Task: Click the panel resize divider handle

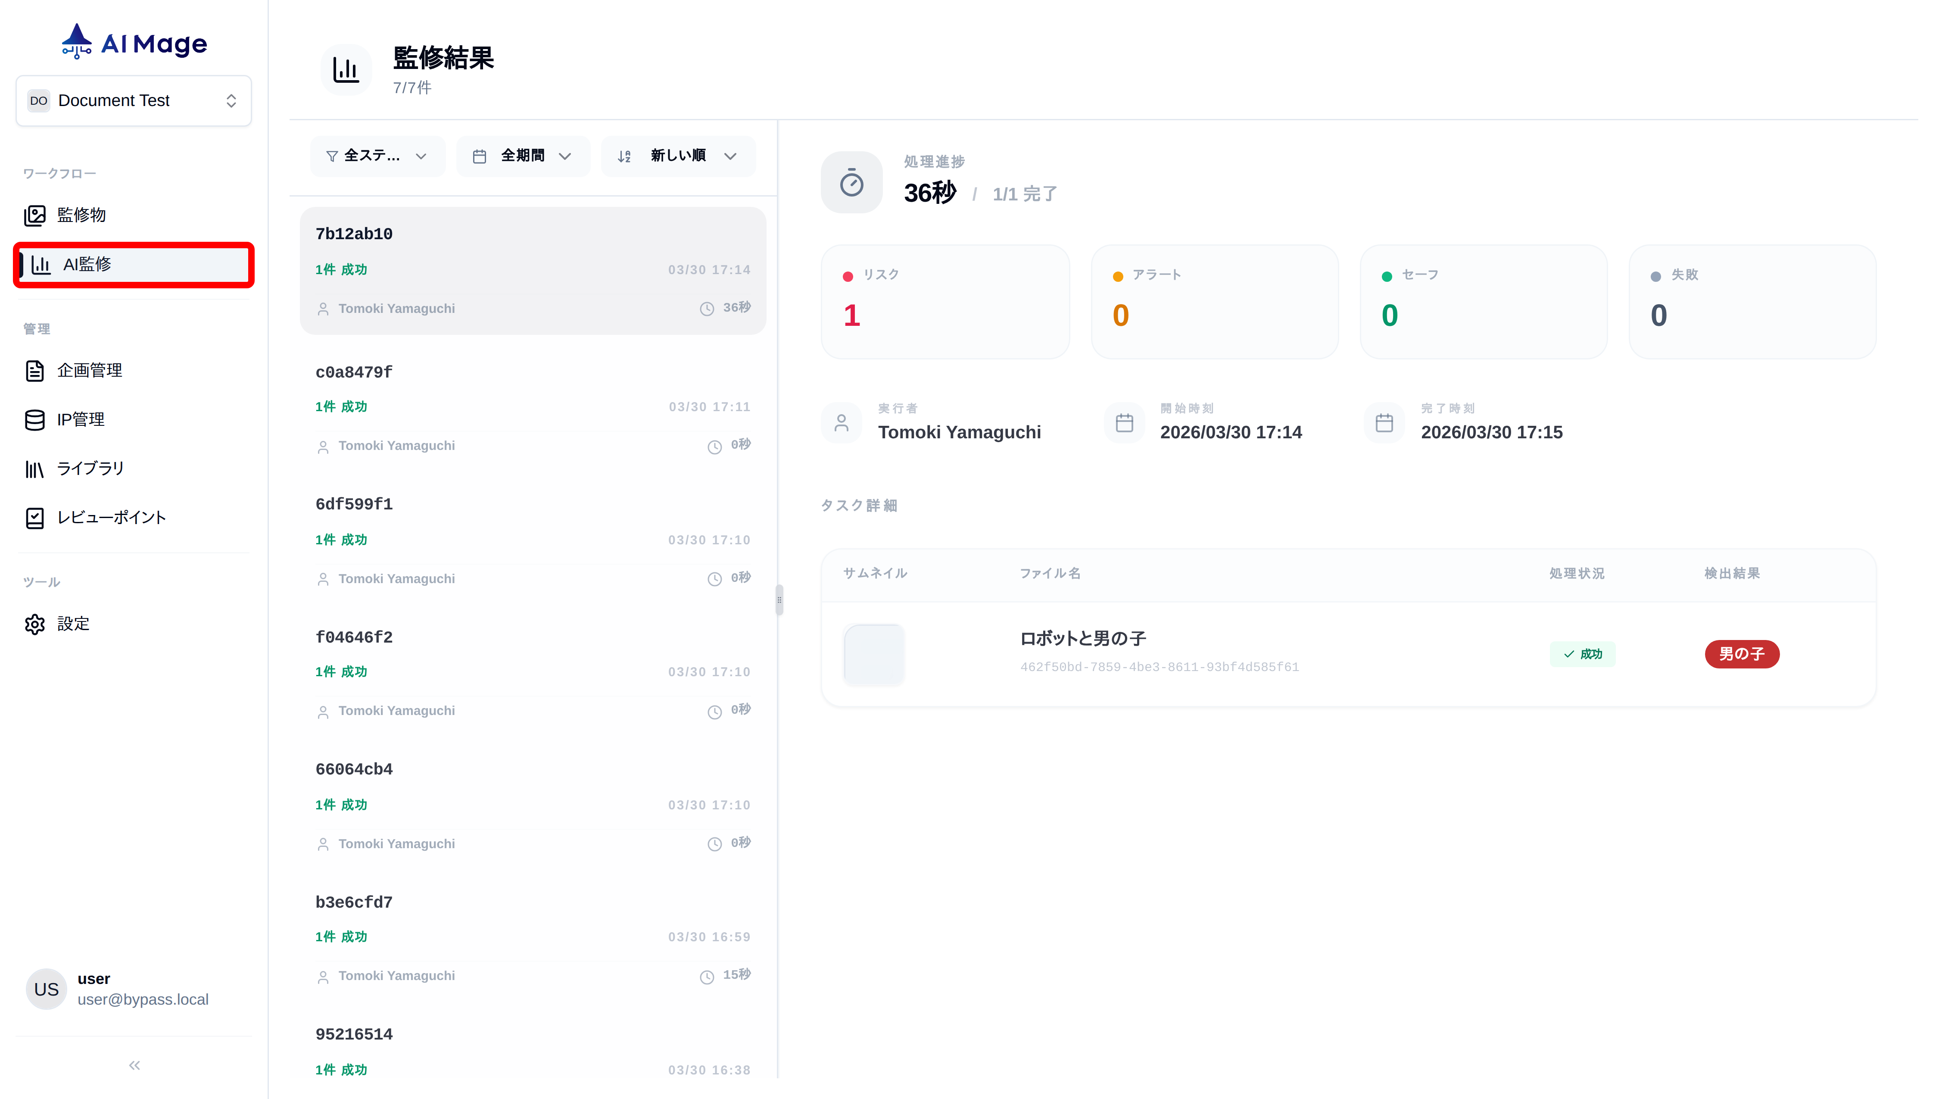Action: tap(779, 600)
